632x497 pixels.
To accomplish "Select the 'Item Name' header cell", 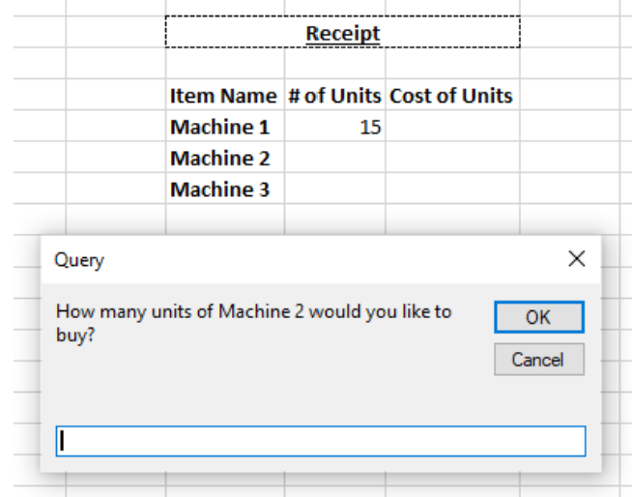I will [x=225, y=95].
